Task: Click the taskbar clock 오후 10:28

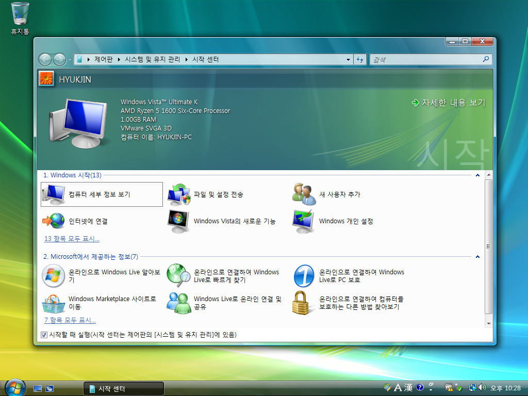Action: tap(505, 388)
